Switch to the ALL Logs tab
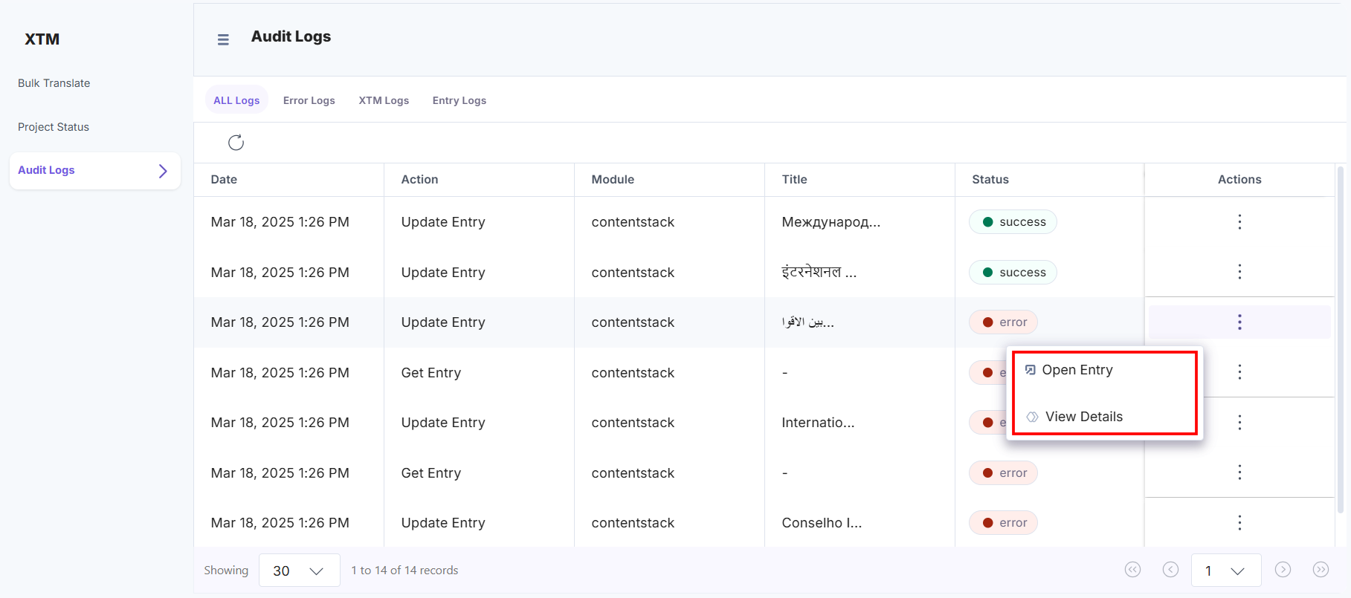The width and height of the screenshot is (1351, 598). click(x=236, y=100)
